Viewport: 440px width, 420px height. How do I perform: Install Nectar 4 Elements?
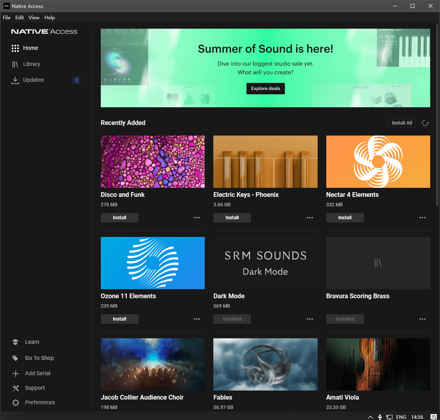point(345,218)
